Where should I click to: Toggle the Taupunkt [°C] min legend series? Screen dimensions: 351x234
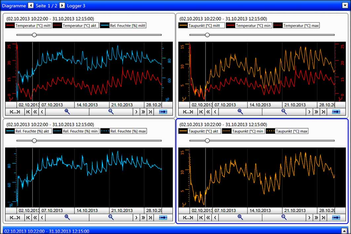coord(243,131)
